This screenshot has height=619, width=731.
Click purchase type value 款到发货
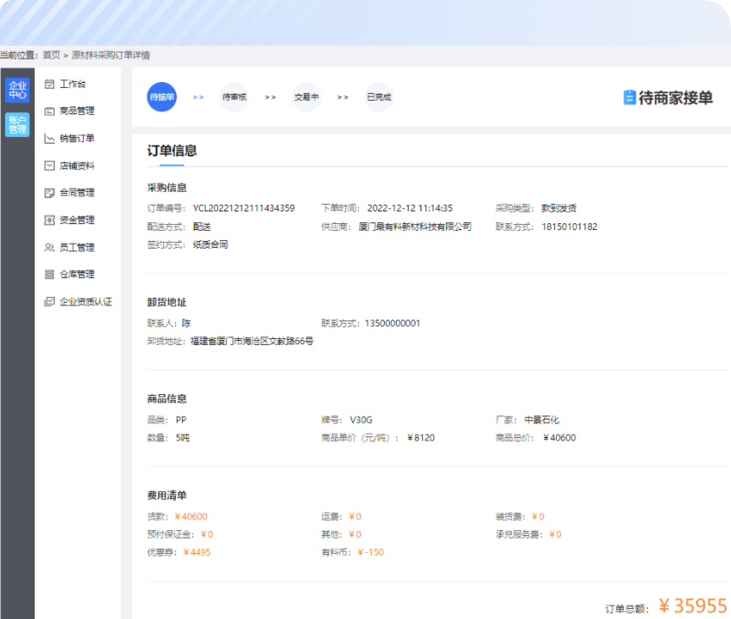click(x=558, y=208)
